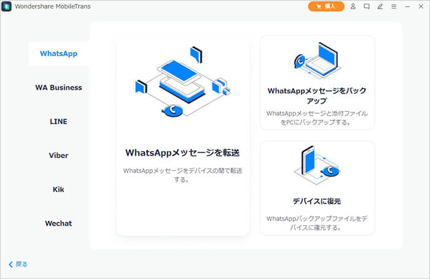Click the orange 購入 purchase button
Viewport: 430px width, 279px height.
[326, 6]
